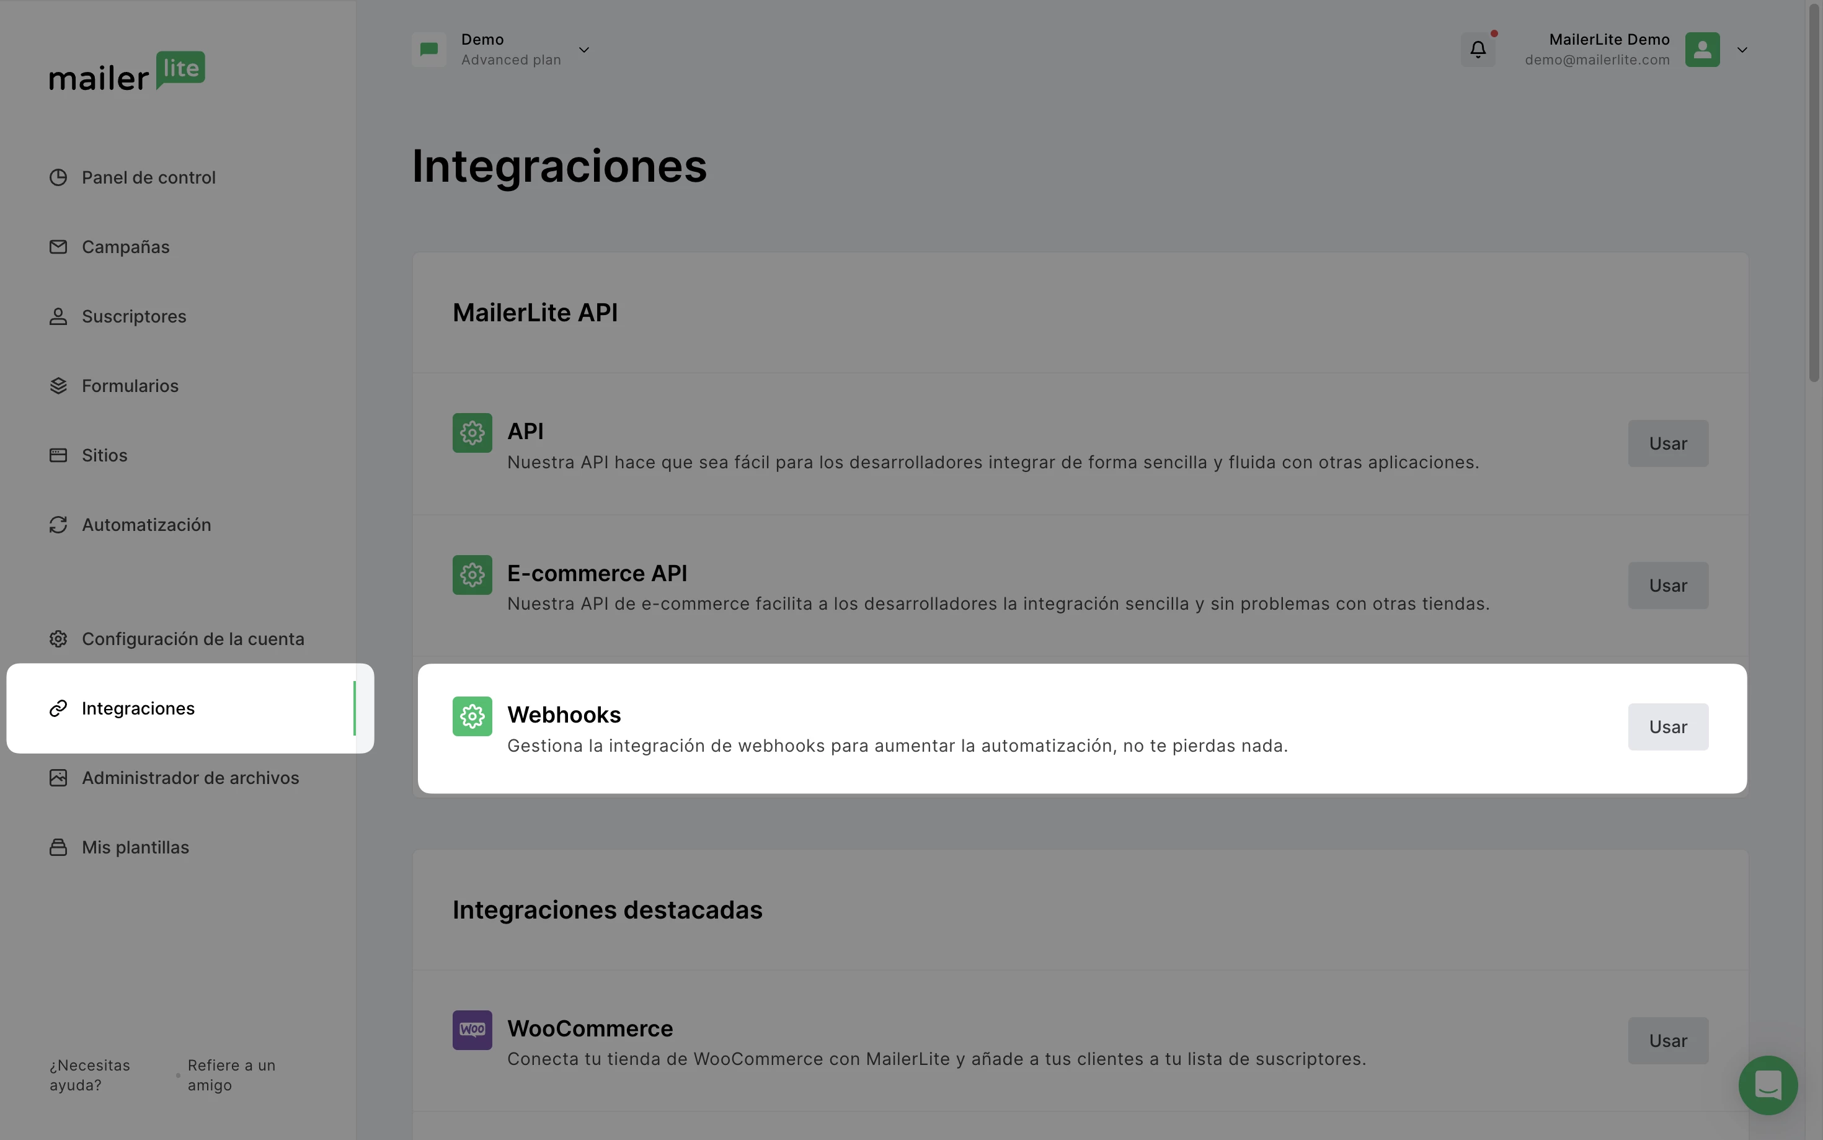Click Usar for Webhooks
This screenshot has height=1140, width=1823.
point(1668,727)
